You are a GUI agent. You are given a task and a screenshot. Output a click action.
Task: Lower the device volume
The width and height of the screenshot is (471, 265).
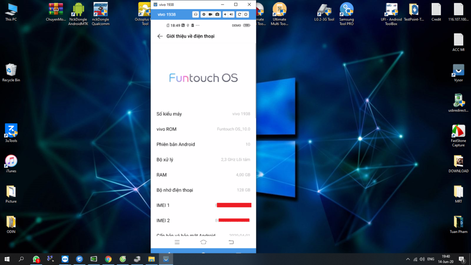tap(225, 14)
